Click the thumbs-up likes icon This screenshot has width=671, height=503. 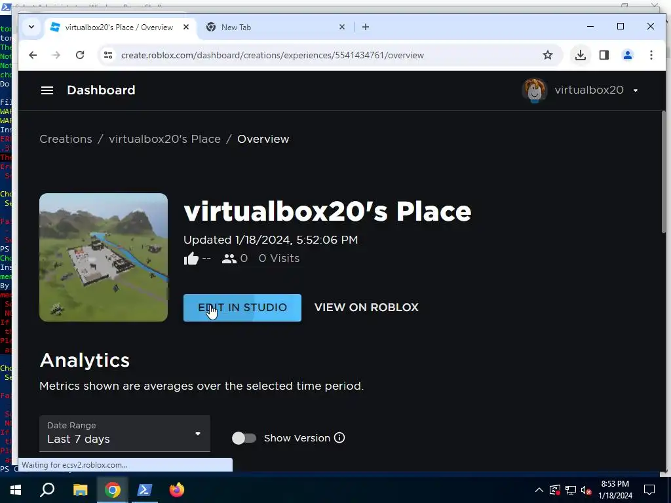[191, 258]
